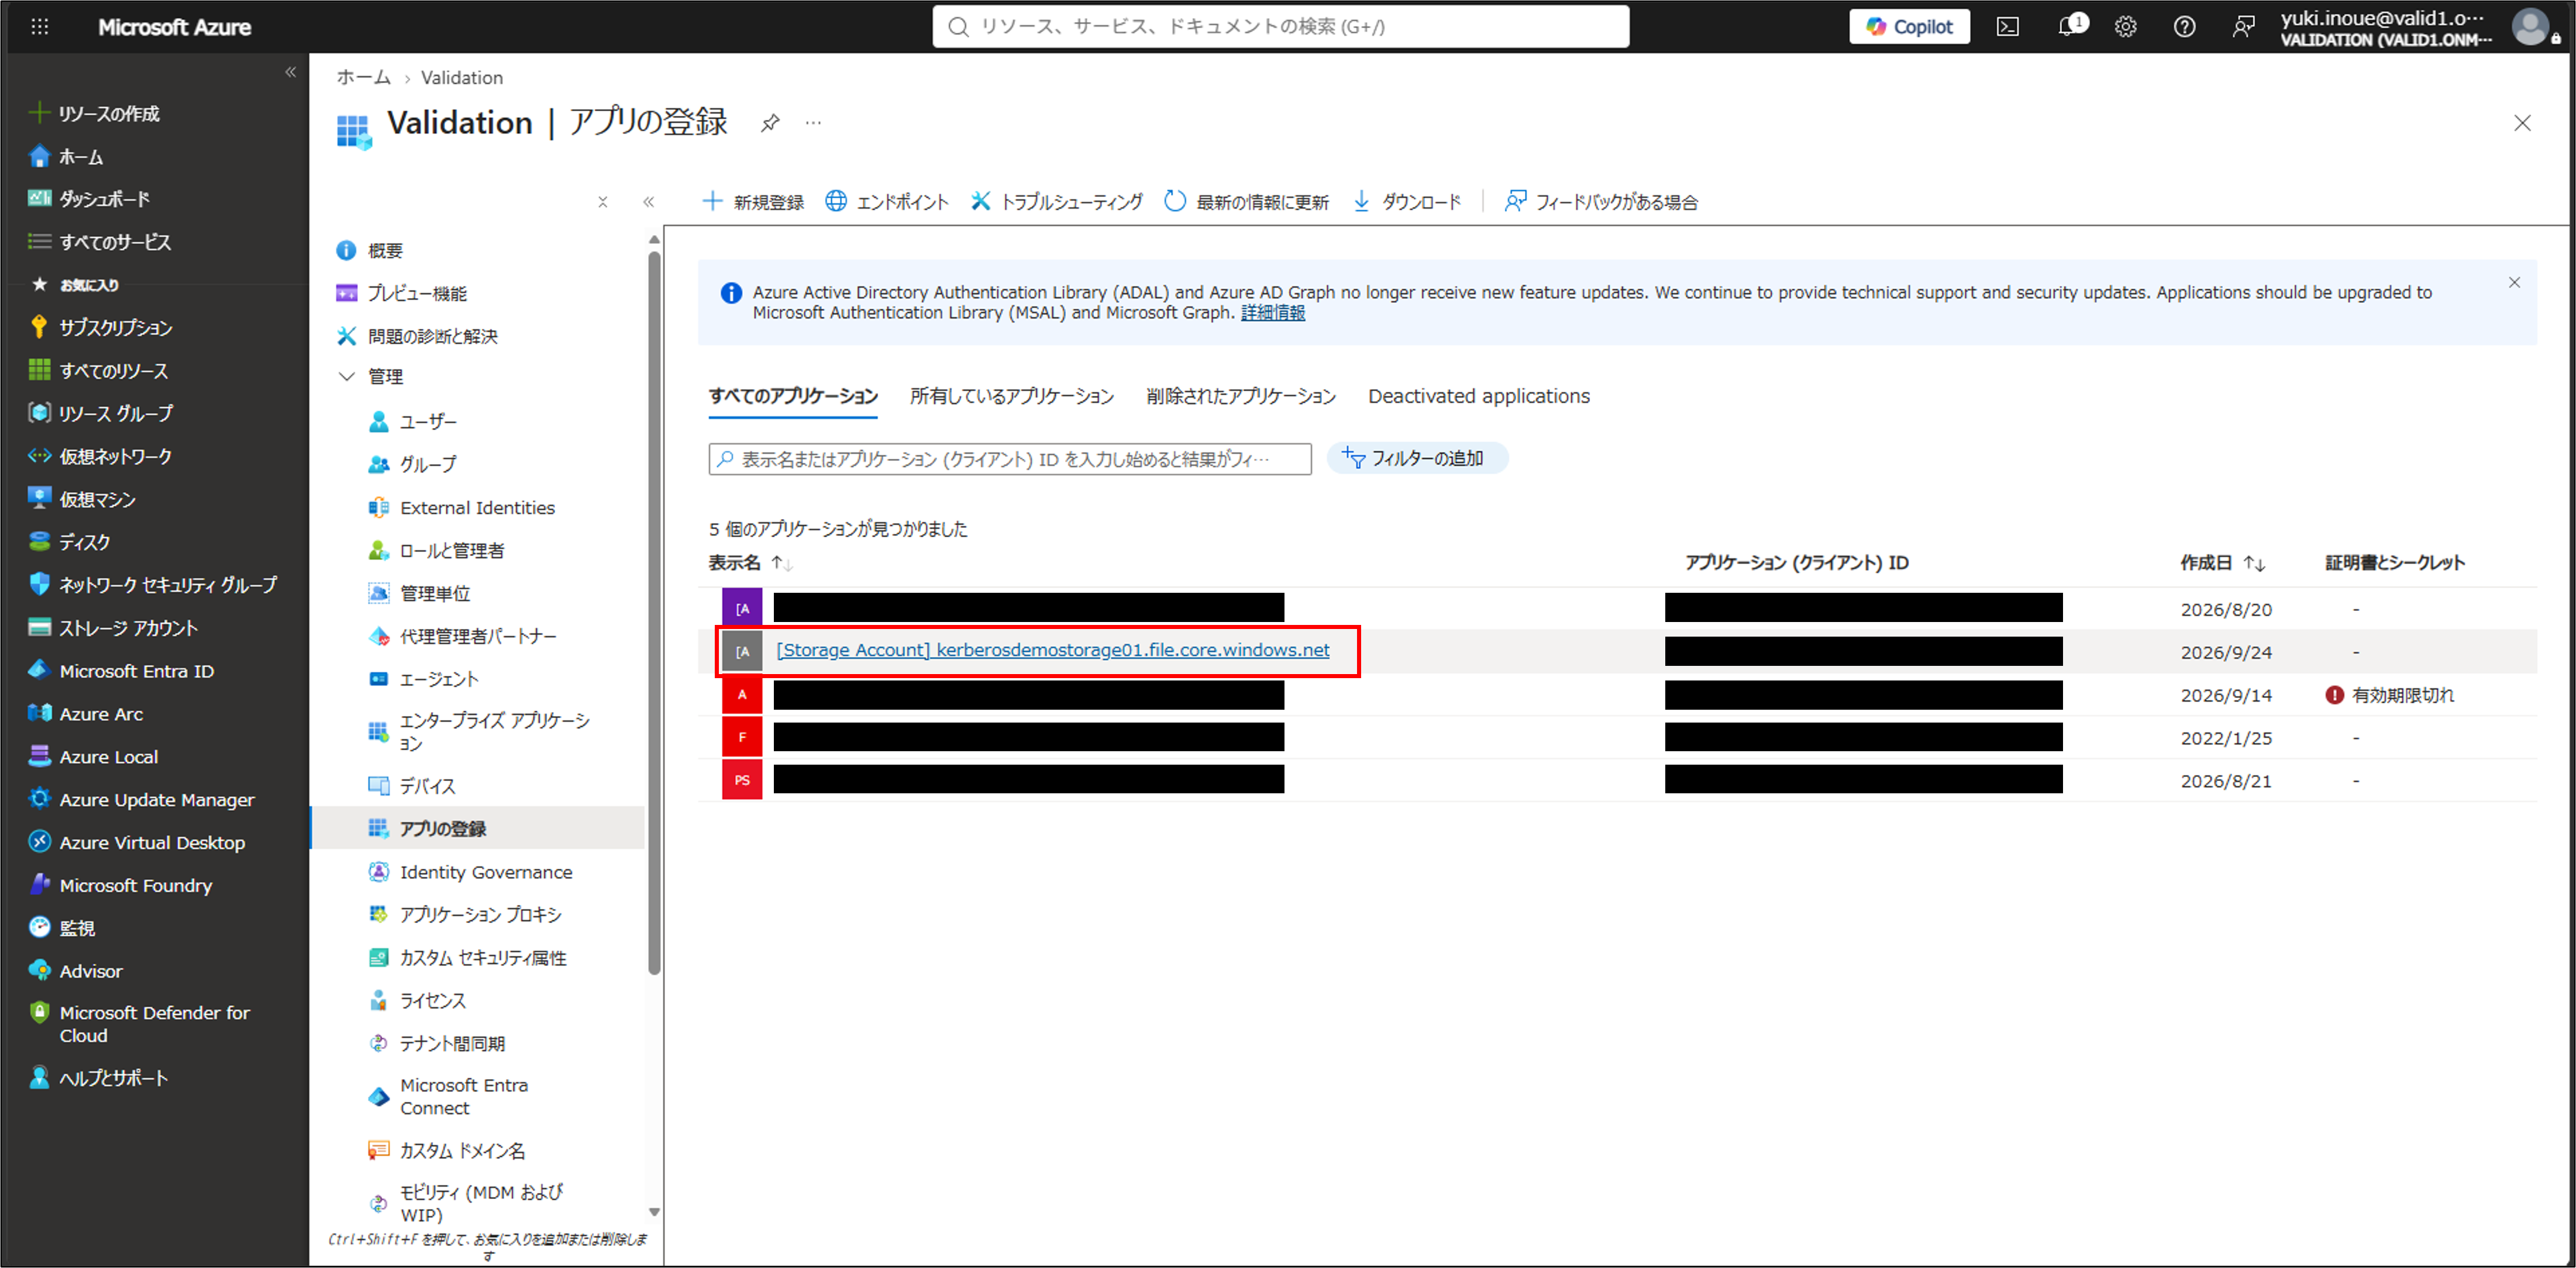This screenshot has height=1268, width=2576.
Task: Open プレビュー機能 in the resource menu
Action: pos(402,294)
